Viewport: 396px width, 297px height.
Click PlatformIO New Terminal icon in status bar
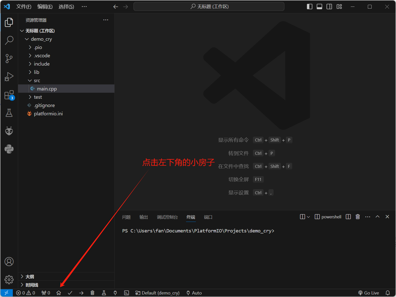tap(127, 293)
